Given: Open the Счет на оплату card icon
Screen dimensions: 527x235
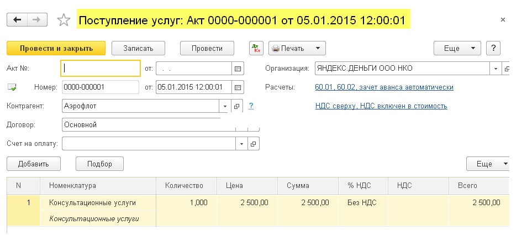Looking at the screenshot, I should pos(254,144).
